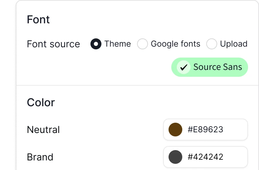Open the dark gray Brand color swatch
The image size is (259, 170).
pos(175,157)
